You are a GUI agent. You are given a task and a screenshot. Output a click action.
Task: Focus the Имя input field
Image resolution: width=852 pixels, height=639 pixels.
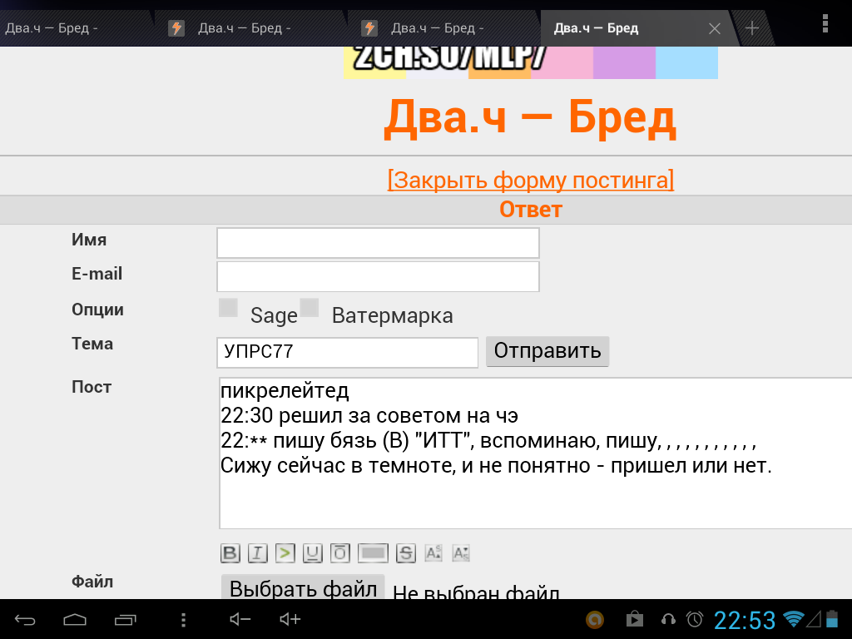tap(379, 243)
